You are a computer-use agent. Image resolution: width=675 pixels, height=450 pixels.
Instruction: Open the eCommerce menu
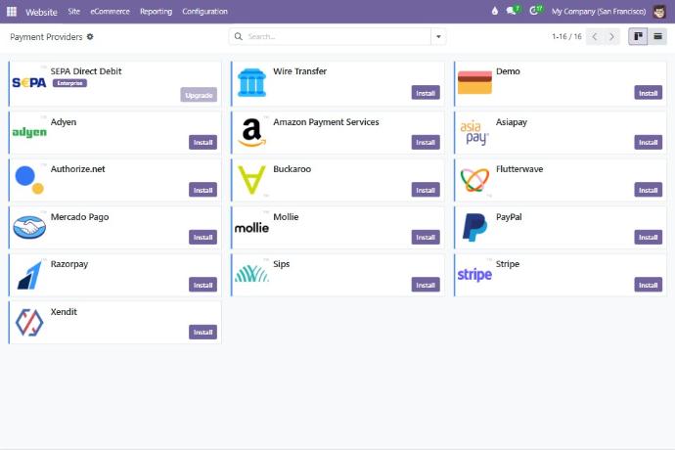click(110, 12)
